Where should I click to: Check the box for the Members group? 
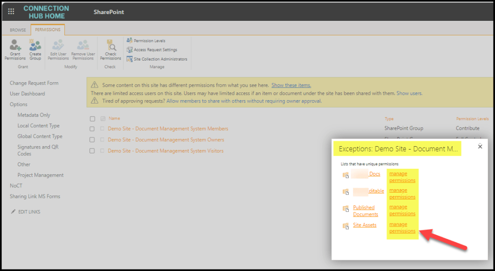point(93,129)
